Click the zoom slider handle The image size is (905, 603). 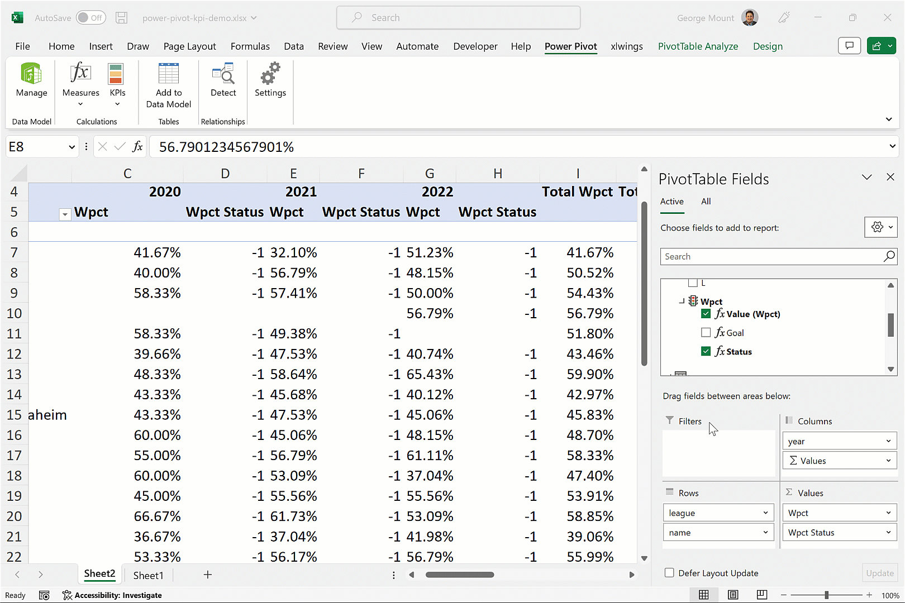[826, 595]
